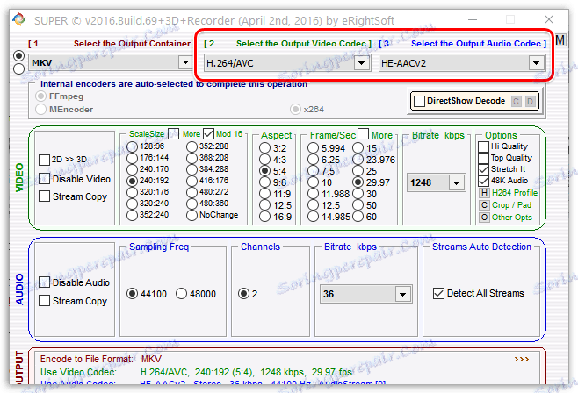Select 176:144 scale size
Screen dimensions: 578x393
(x=132, y=158)
